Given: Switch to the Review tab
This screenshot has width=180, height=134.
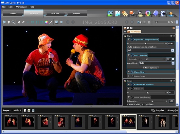Looking at the screenshot, I should pyautogui.click(x=76, y=13).
